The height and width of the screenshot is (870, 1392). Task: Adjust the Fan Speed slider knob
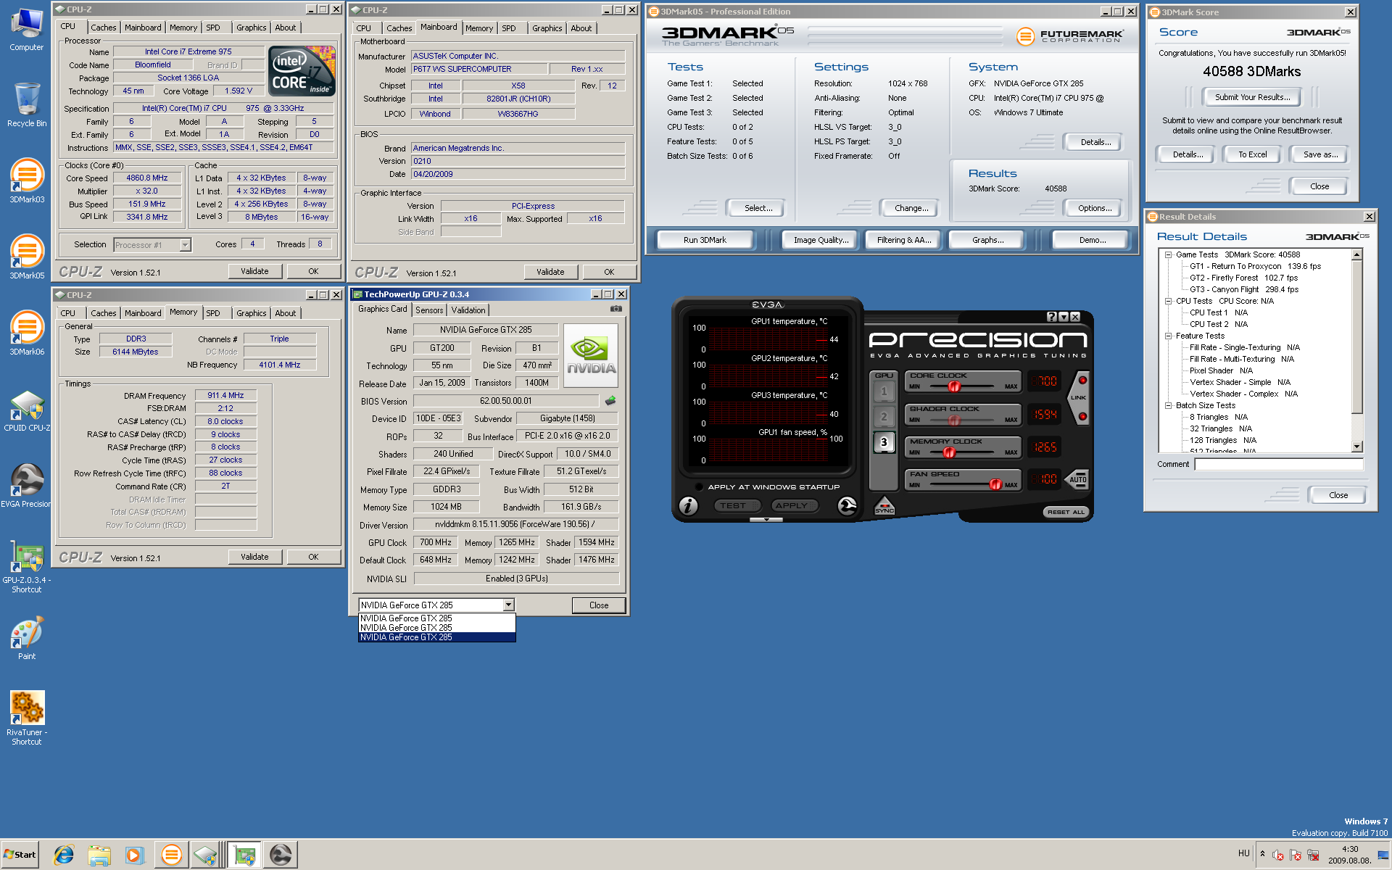(995, 485)
